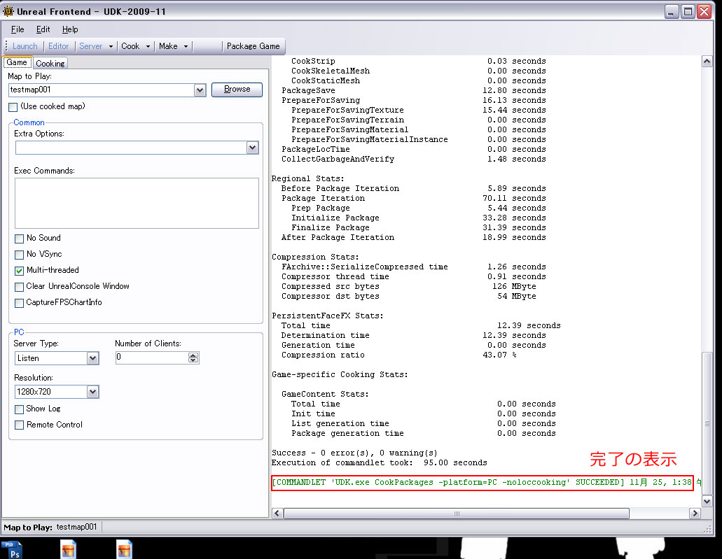Viewport: 722px width, 559px height.
Task: Click the horizontal scrollbar thumb in output log
Action: coord(457,513)
